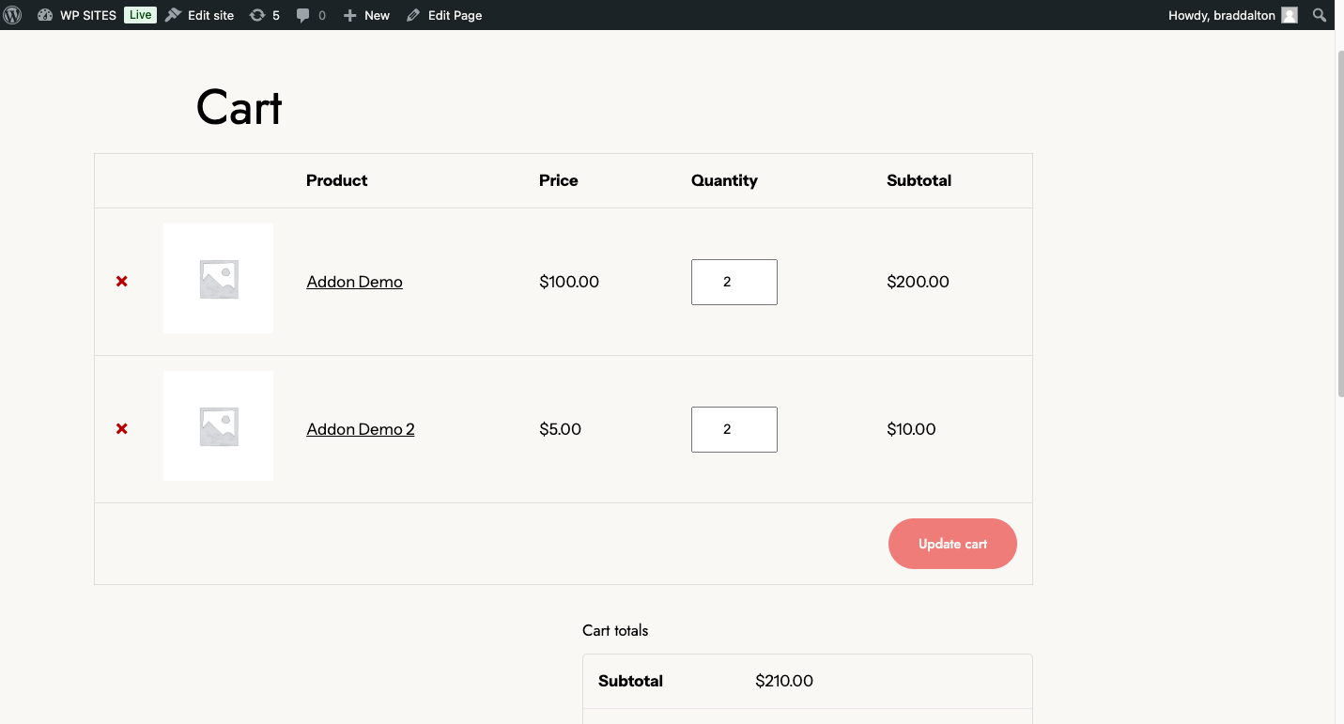
Task: Open the Addon Demo 2 product link
Action: click(360, 429)
